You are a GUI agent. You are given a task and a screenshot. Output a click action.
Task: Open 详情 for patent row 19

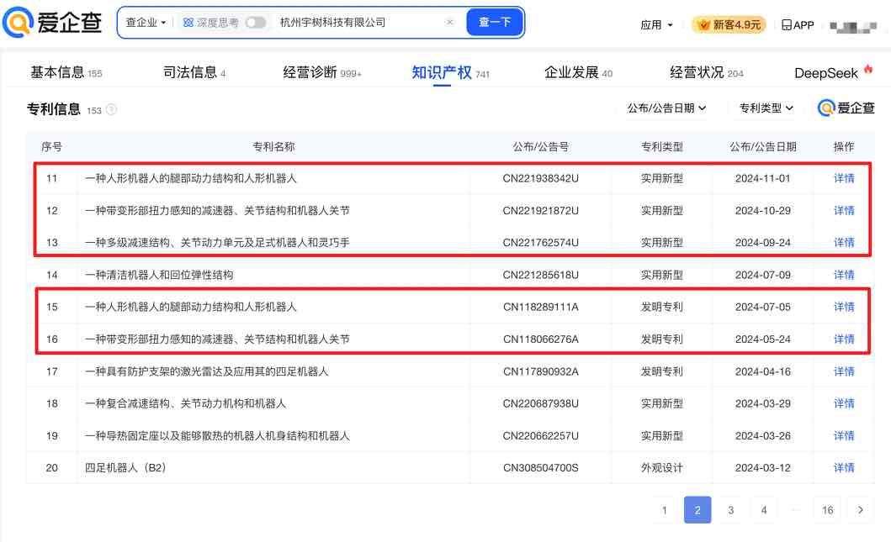click(x=844, y=435)
